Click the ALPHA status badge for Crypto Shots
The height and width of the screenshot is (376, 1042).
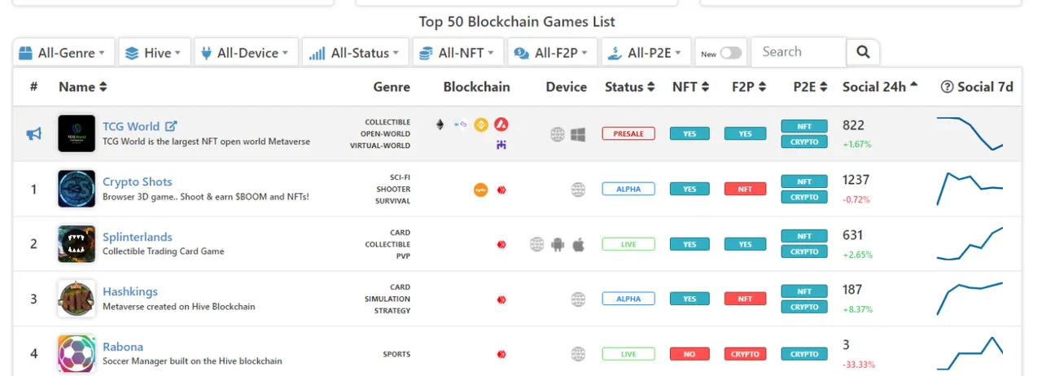click(628, 189)
